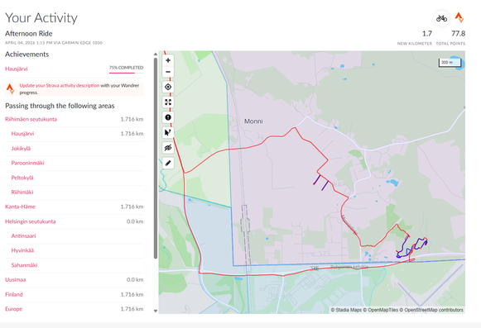Open Parooninmäki area
The image size is (481, 328).
(x=27, y=163)
